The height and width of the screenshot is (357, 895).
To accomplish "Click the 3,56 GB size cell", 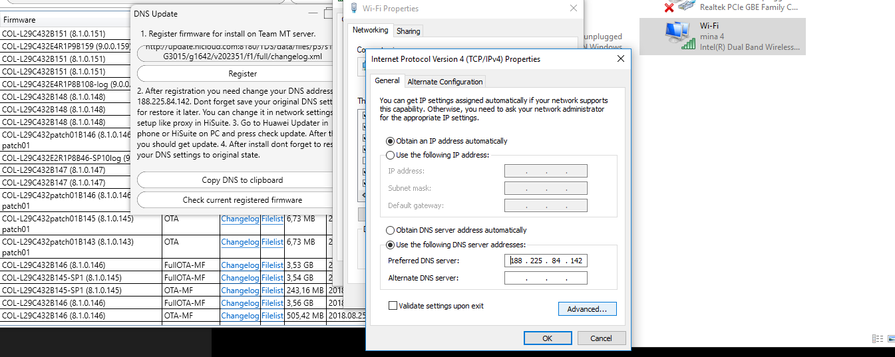I will tap(305, 303).
